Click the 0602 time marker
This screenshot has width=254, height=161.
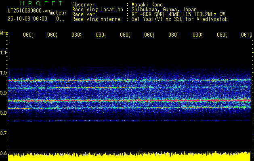point(52,35)
